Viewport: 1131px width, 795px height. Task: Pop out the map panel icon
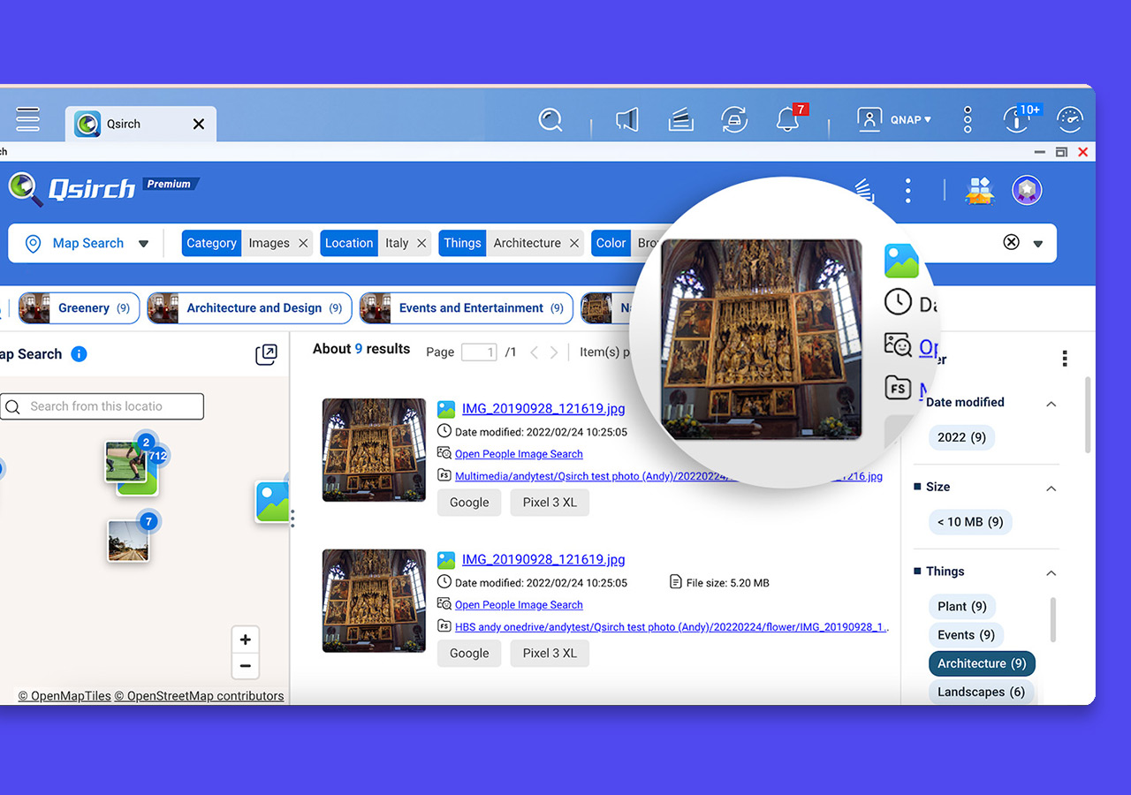[x=266, y=354]
